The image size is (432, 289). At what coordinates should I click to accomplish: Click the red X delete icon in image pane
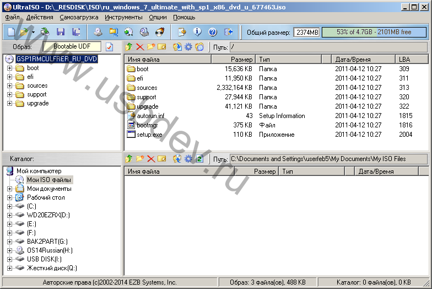click(x=140, y=47)
